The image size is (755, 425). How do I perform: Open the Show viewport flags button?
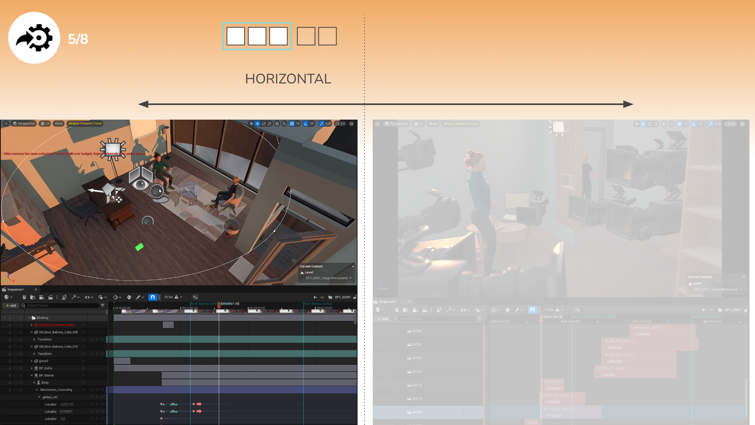59,124
